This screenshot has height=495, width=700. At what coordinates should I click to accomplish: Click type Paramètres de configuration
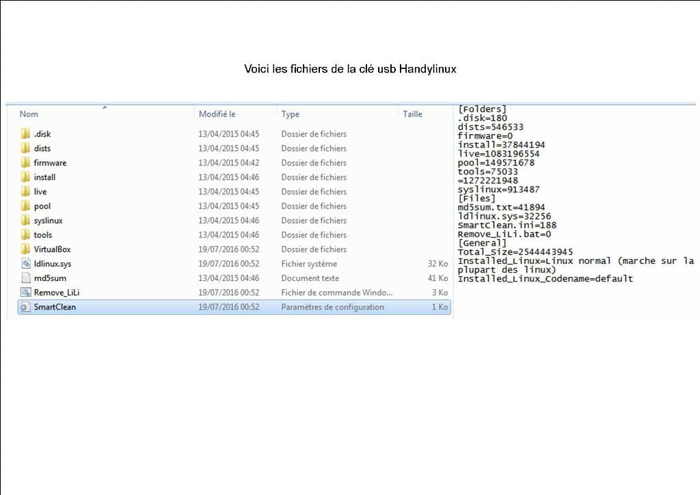[x=333, y=307]
